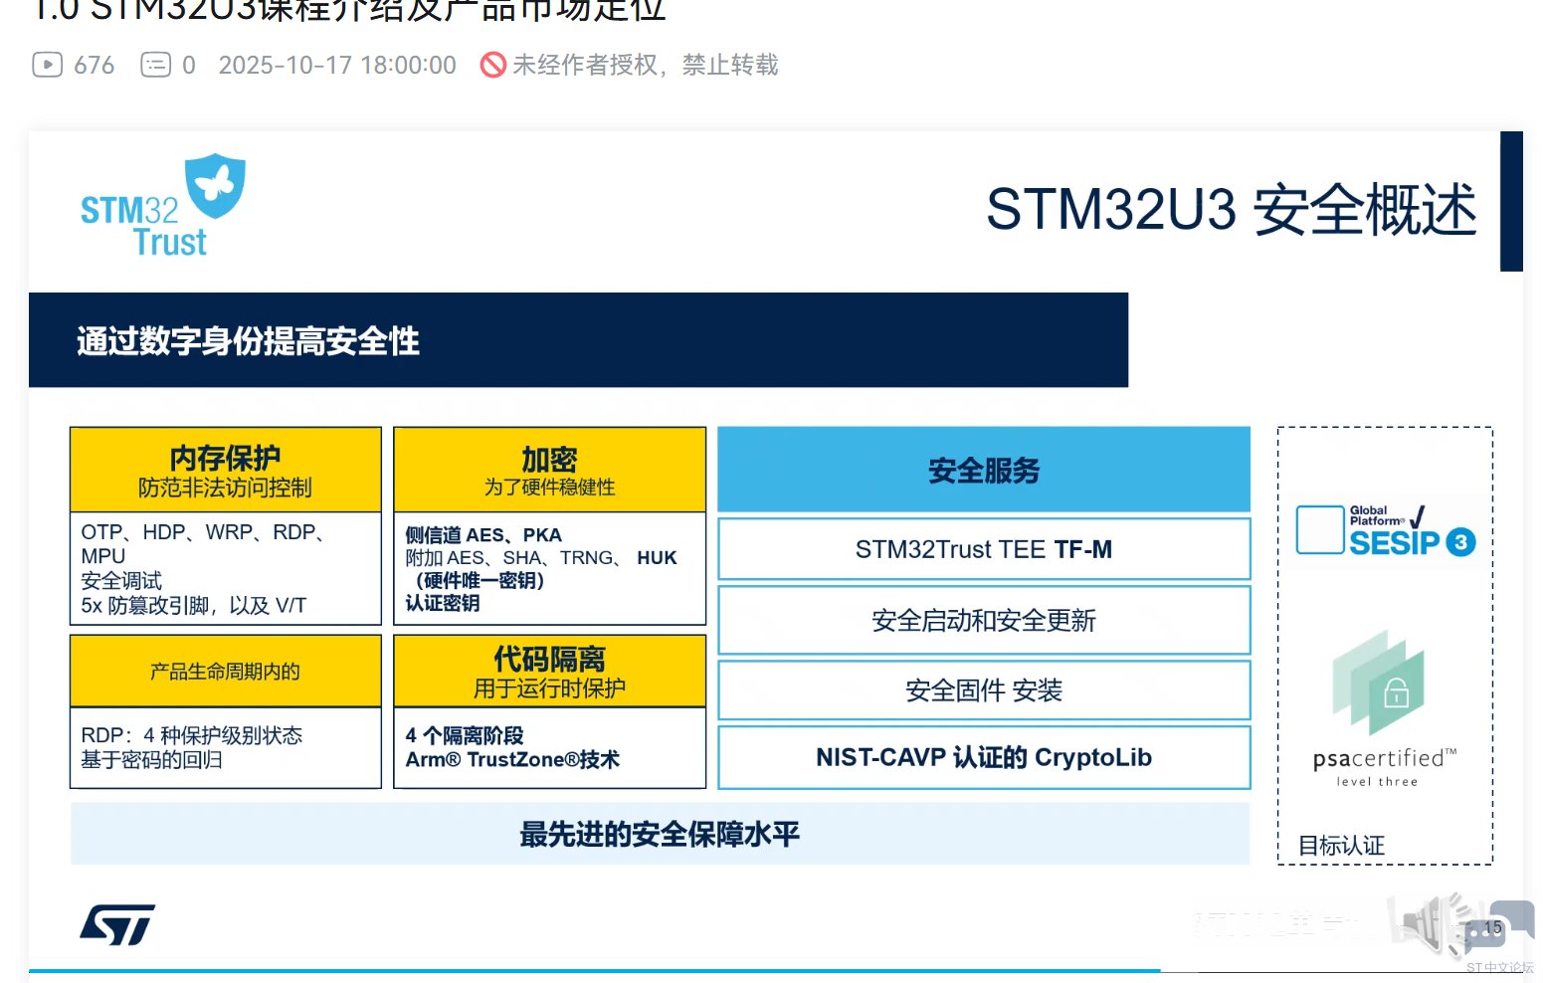Click the box "NIST-CAVP 认证的 CryptoLib"
Viewport: 1543px width, 983px height.
pyautogui.click(x=984, y=757)
